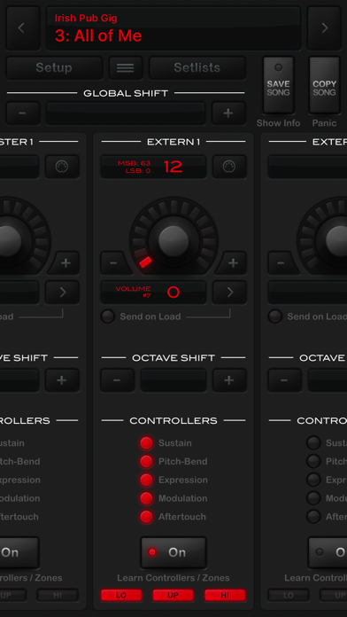Enable Send on Load in Extern 1

(108, 316)
